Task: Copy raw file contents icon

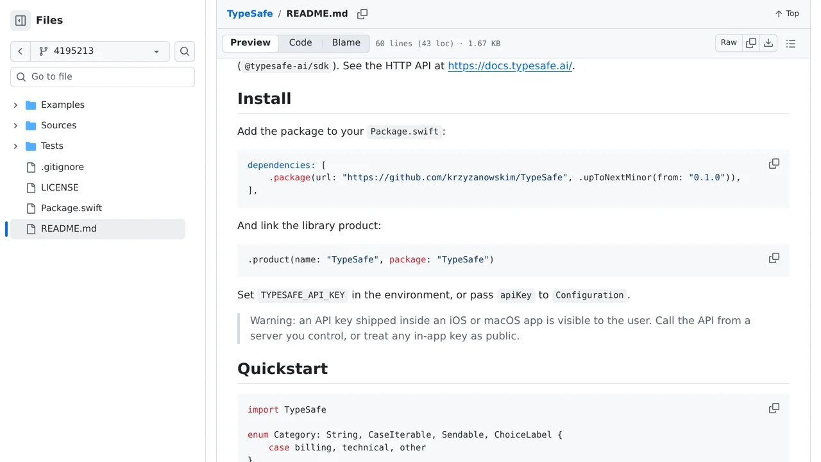Action: pos(751,43)
